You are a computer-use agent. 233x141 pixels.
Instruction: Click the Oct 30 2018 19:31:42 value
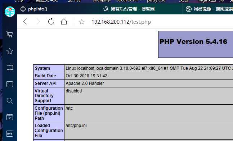pyautogui.click(x=86, y=76)
